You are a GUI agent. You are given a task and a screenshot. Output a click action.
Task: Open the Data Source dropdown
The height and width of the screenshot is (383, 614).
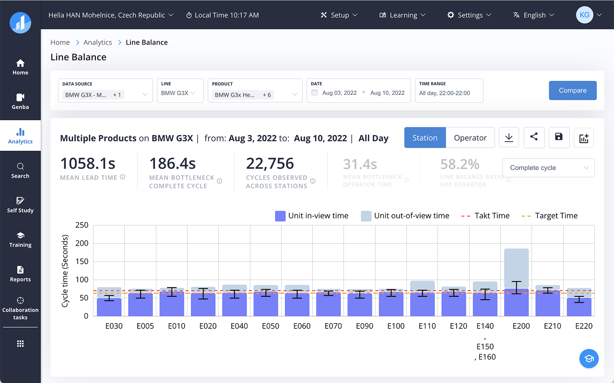pos(106,90)
